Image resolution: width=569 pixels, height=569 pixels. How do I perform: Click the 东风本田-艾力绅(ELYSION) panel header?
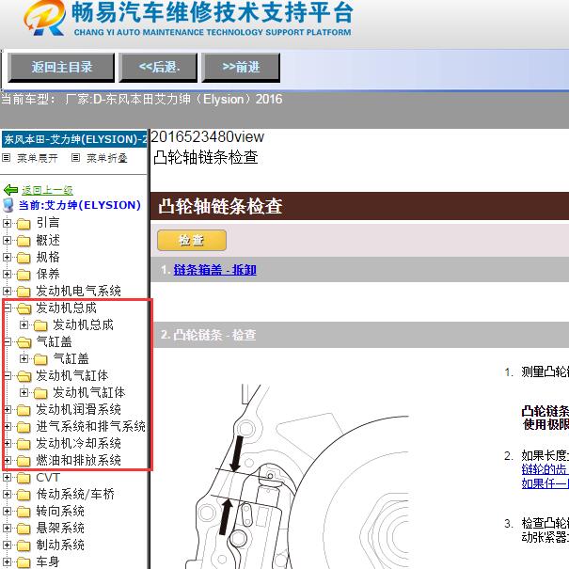74,139
